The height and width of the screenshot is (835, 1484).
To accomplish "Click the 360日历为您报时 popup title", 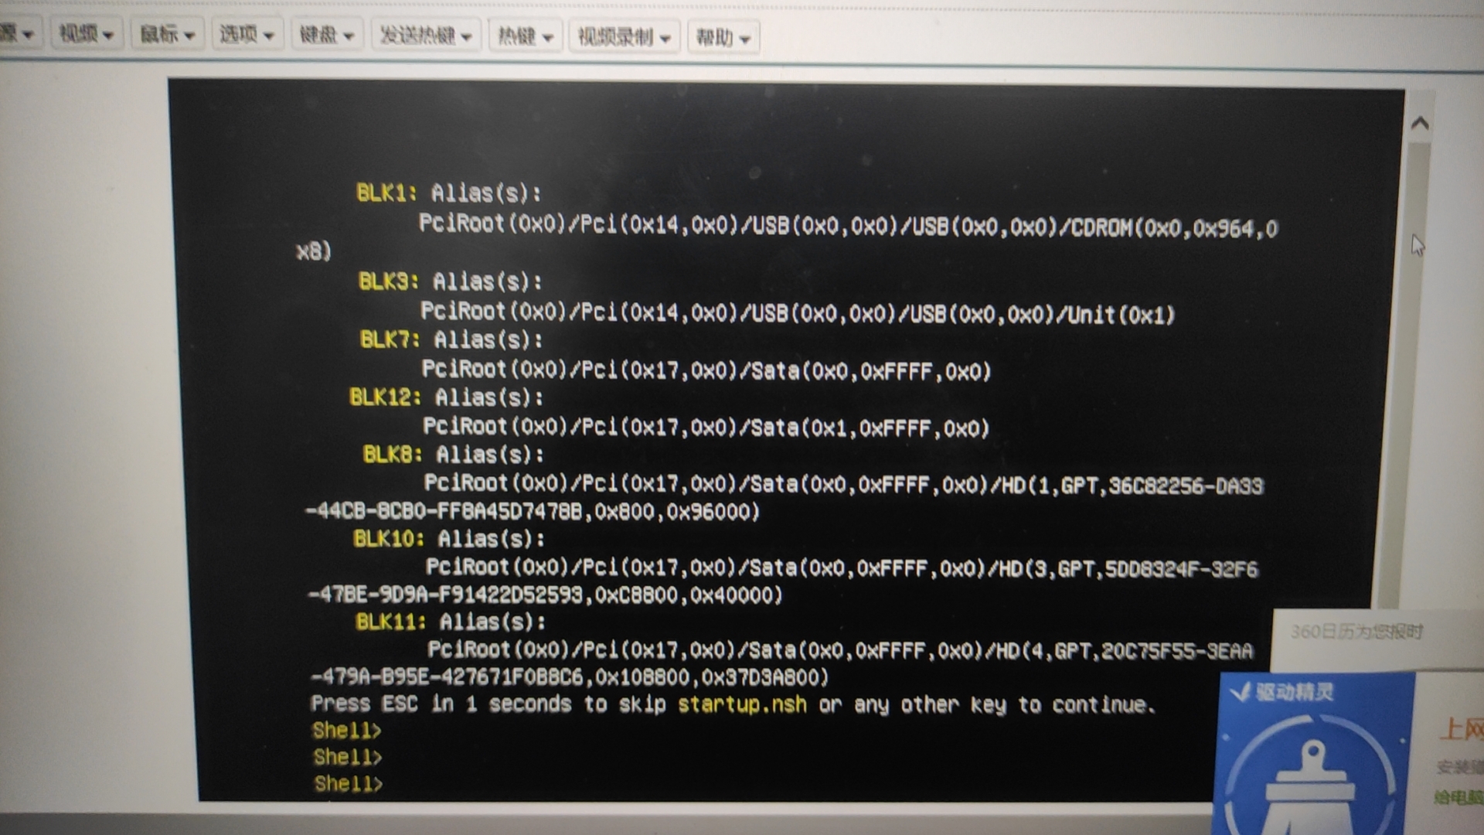I will tap(1356, 632).
